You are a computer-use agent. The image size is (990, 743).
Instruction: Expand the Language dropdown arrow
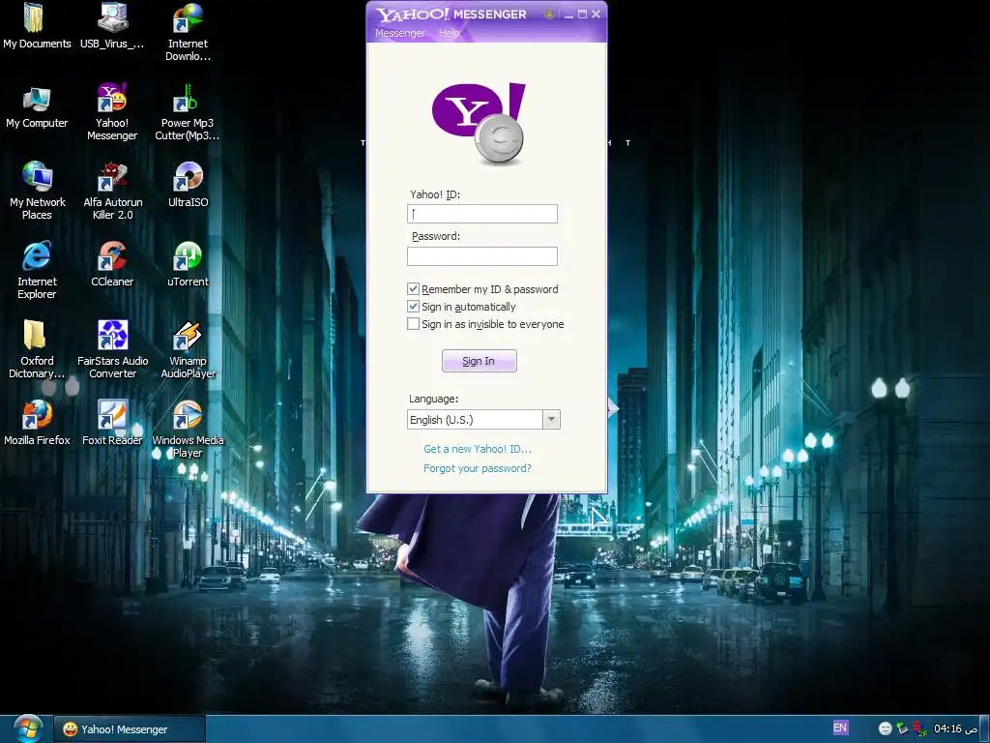(551, 420)
